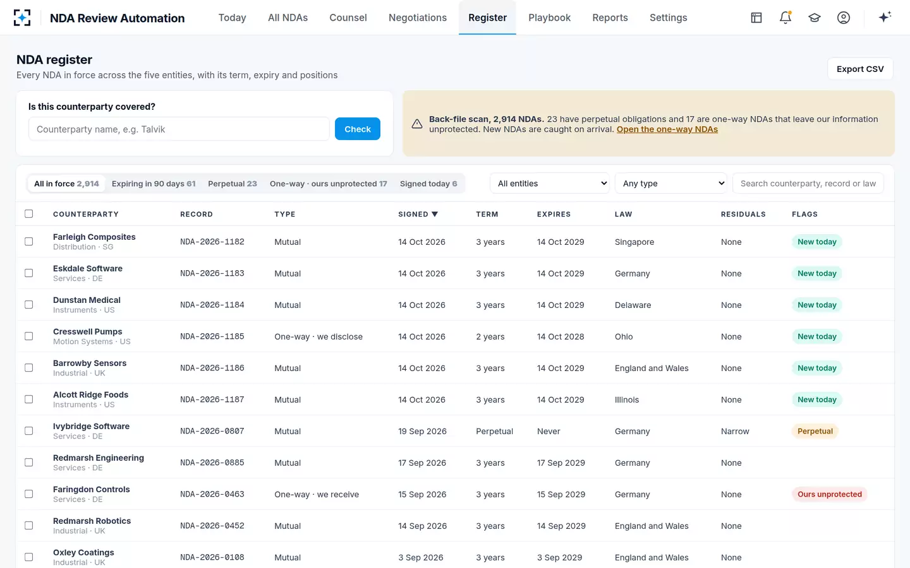The height and width of the screenshot is (568, 910).
Task: Click the Export CSV button
Action: point(860,69)
